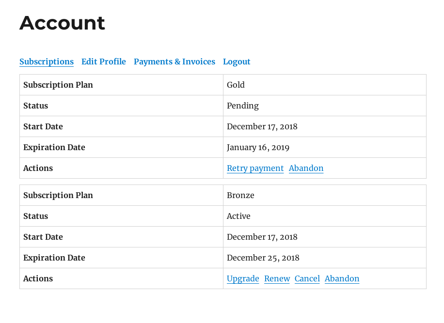444x323 pixels.
Task: Select the January 16, 2019 expiration date
Action: (x=258, y=147)
